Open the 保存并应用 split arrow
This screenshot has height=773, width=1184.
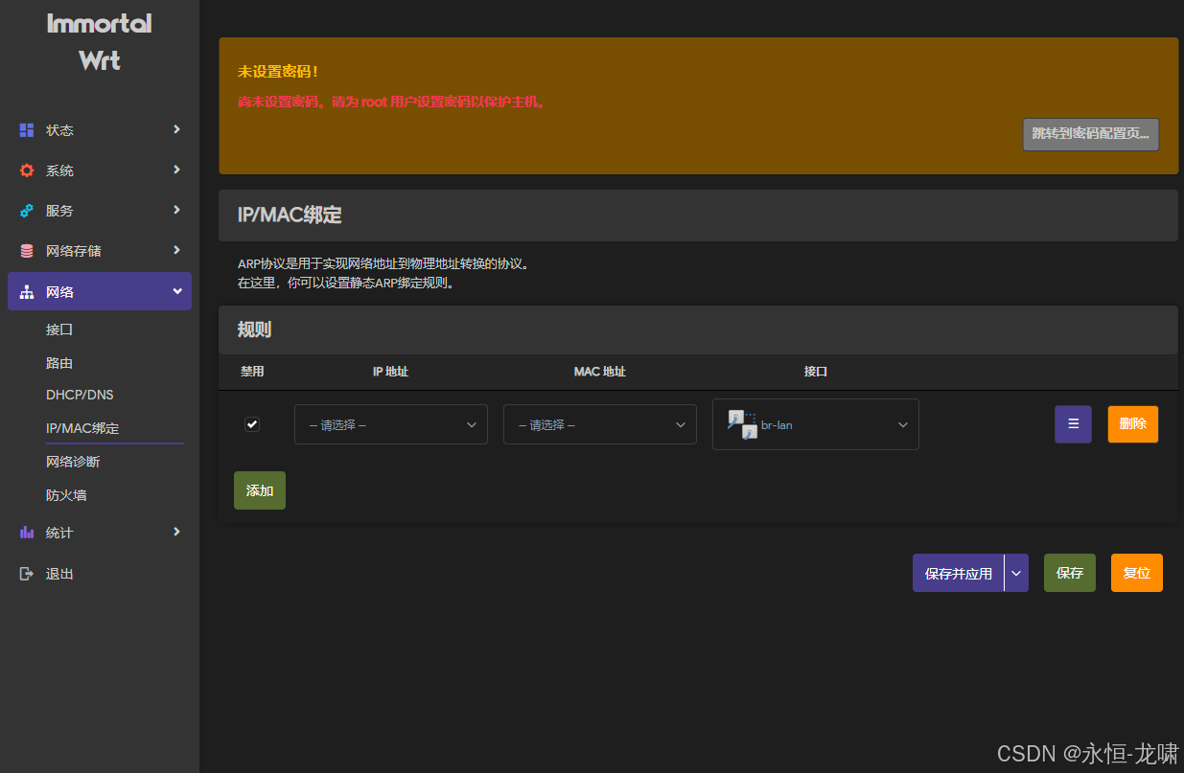1016,573
